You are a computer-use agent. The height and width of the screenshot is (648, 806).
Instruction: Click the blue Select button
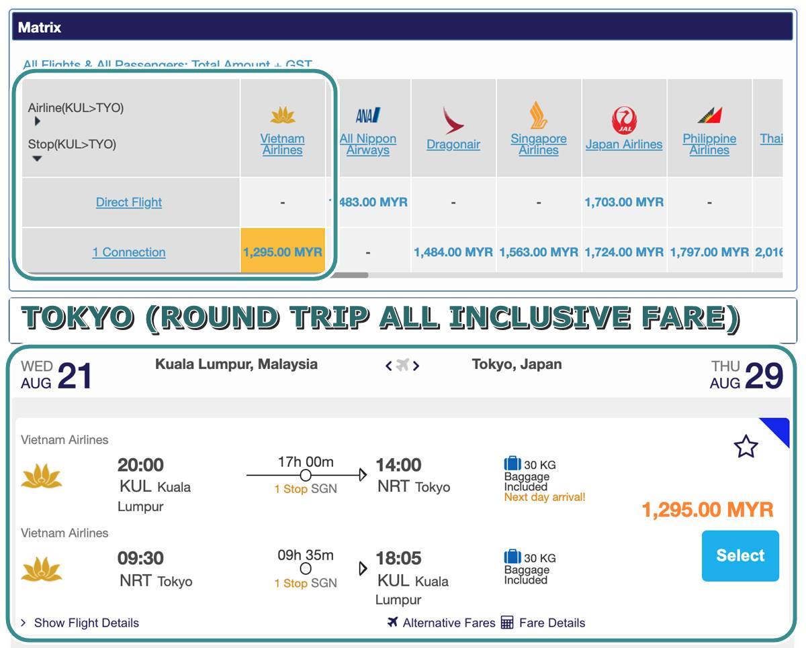point(740,555)
